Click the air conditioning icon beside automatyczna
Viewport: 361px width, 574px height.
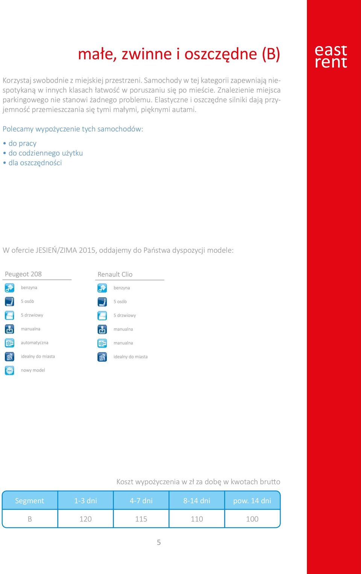tap(9, 343)
